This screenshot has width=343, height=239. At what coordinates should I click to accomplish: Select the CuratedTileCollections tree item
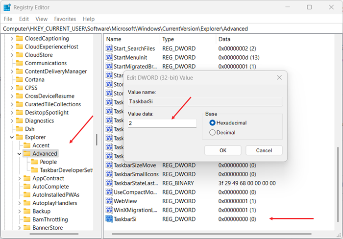53,104
